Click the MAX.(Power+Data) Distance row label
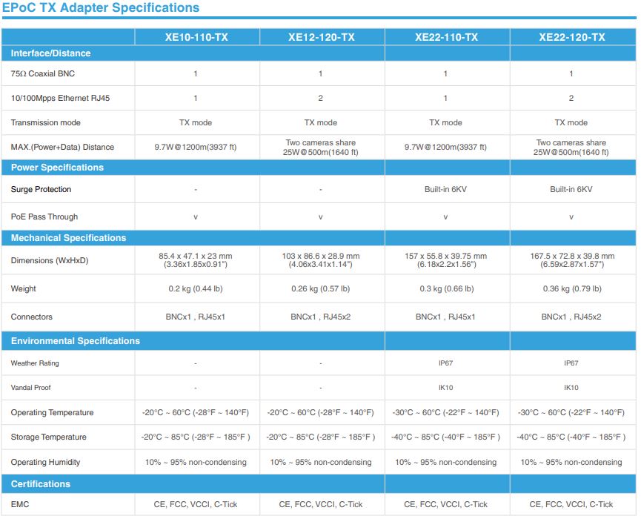Screen dimensions: 641x519 [x=62, y=148]
